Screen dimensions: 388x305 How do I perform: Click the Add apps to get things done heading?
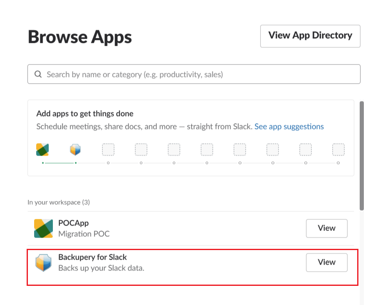pyautogui.click(x=85, y=114)
